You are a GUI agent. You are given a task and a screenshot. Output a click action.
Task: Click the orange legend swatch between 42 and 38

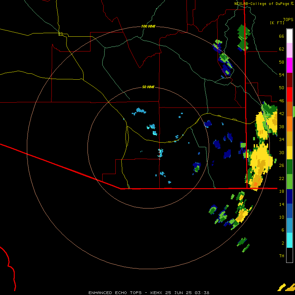click(289, 124)
